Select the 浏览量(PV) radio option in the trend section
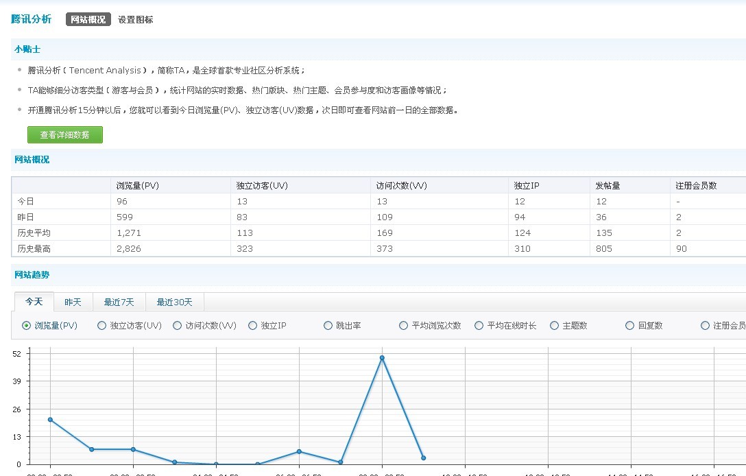 coord(27,326)
